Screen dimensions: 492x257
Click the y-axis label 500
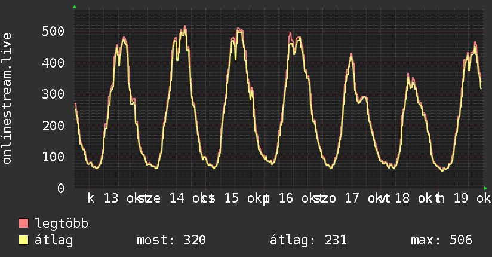(53, 31)
